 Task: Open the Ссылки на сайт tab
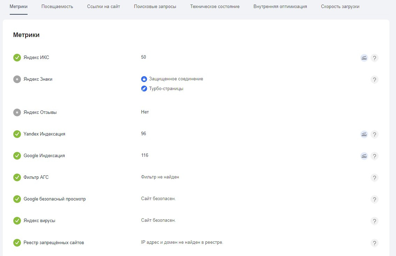click(104, 7)
